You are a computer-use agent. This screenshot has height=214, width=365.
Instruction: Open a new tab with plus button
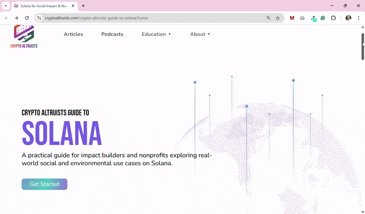[83, 6]
